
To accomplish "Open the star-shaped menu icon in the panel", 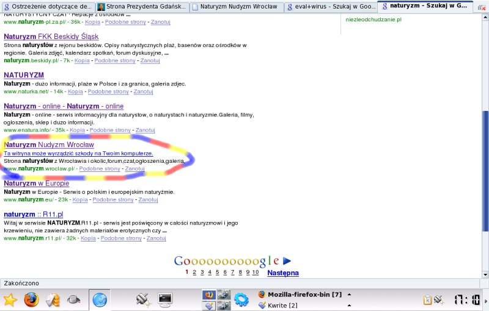I will tap(10, 299).
